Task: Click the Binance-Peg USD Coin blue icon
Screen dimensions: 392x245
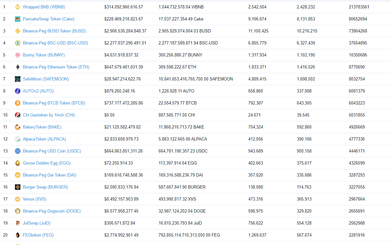Action: pyautogui.click(x=18, y=151)
